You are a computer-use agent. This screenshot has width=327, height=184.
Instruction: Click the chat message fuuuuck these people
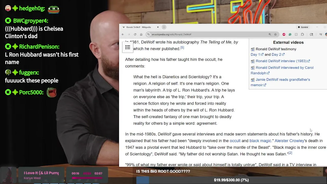(x=31, y=80)
